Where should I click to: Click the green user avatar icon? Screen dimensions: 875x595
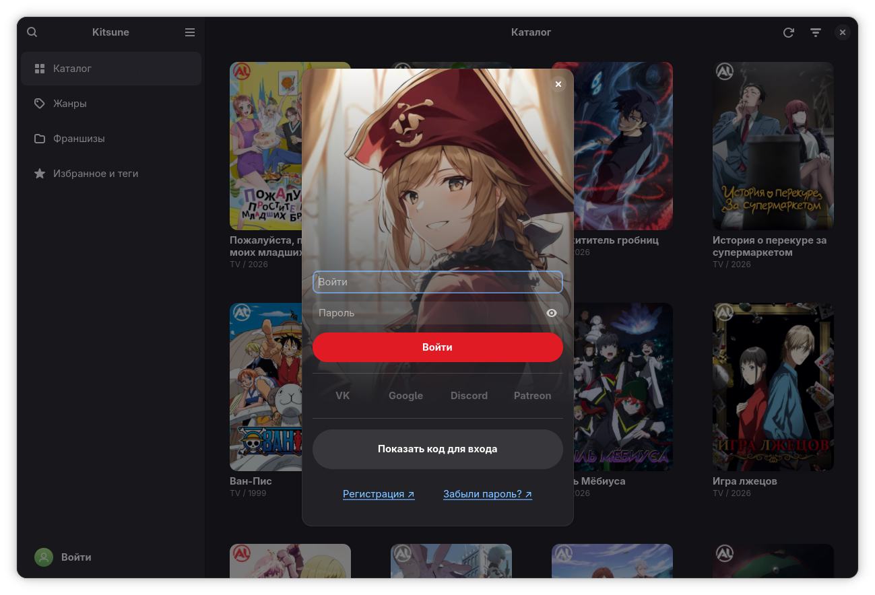tap(44, 557)
